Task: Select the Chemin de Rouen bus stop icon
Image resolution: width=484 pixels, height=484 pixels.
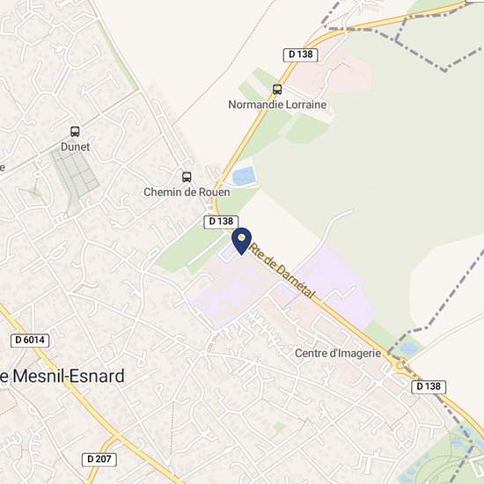Action: click(x=187, y=177)
